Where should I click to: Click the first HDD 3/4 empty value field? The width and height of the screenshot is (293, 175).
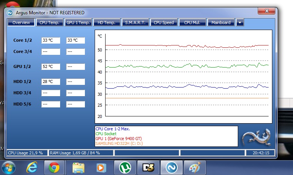point(51,93)
